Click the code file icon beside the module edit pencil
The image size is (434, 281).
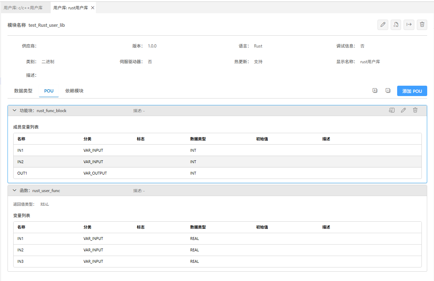[x=396, y=25]
